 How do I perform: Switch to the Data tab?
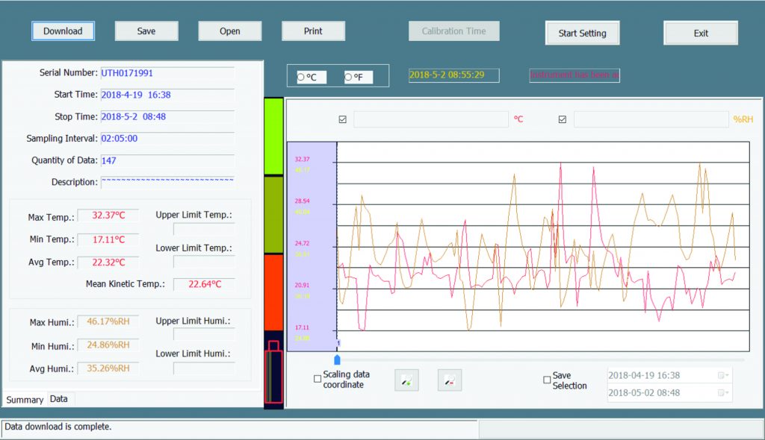tap(59, 399)
